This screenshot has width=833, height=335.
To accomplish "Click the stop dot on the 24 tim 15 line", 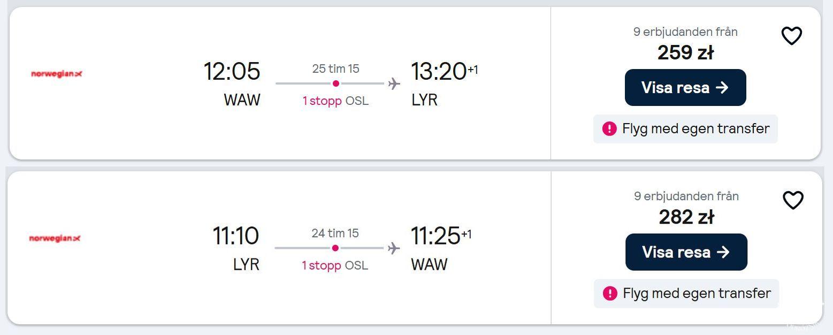I will tap(335, 248).
